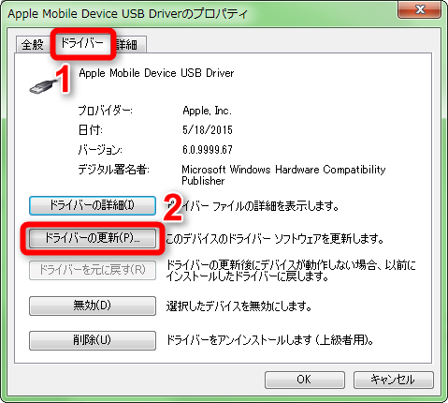Image resolution: width=448 pixels, height=403 pixels.
Task: Click description このデバイスのドライバー ソフトウェアを更新します
Action: pos(274,239)
